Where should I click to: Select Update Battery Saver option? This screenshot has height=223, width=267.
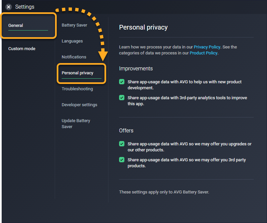tap(76, 123)
